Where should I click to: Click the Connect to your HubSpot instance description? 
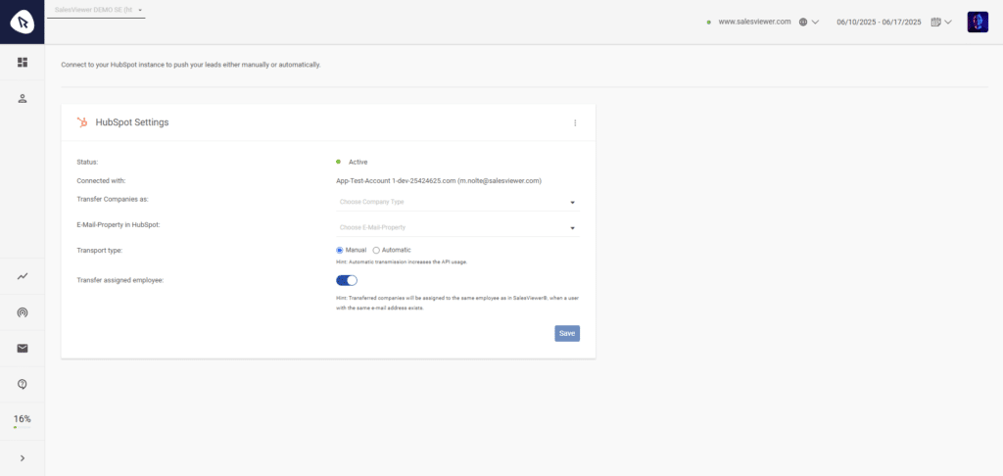click(191, 65)
